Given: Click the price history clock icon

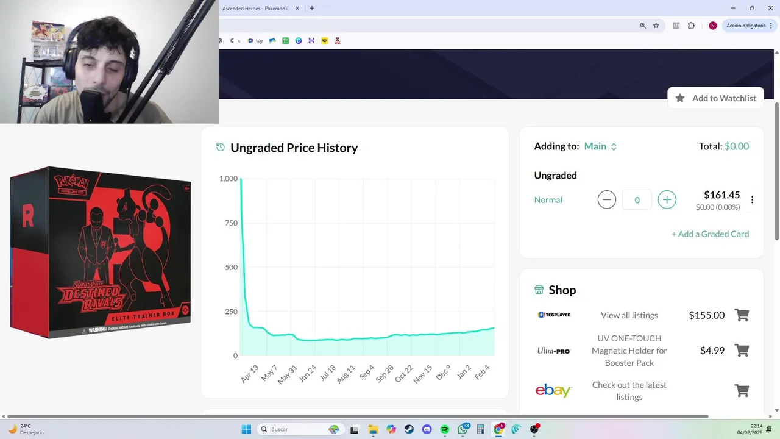Looking at the screenshot, I should 221,148.
